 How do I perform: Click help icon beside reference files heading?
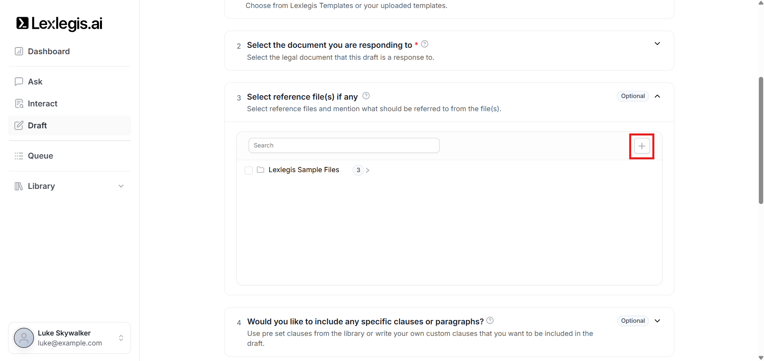[366, 96]
